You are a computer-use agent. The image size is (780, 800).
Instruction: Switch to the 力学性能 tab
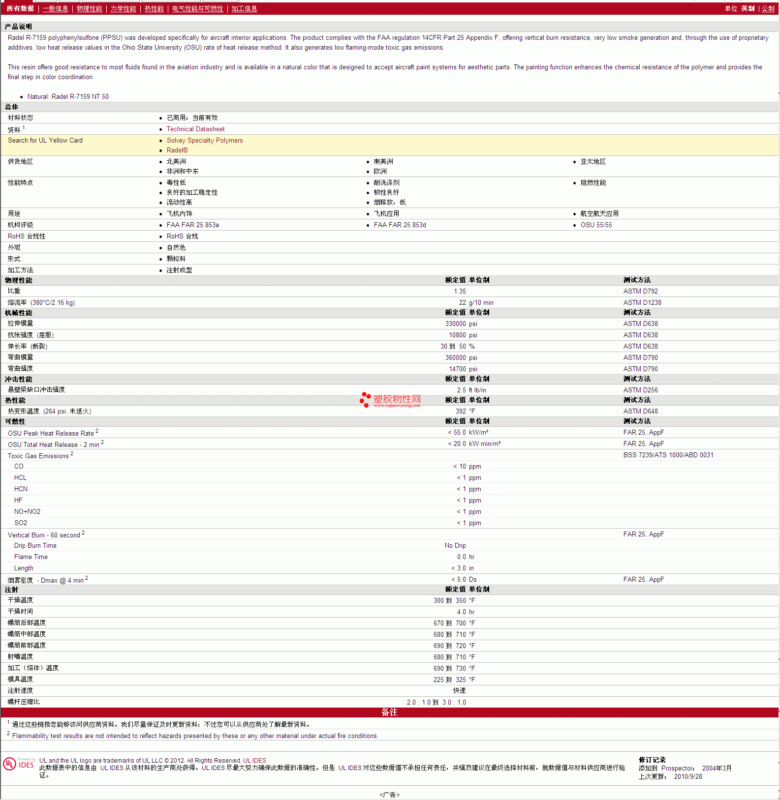tap(123, 8)
